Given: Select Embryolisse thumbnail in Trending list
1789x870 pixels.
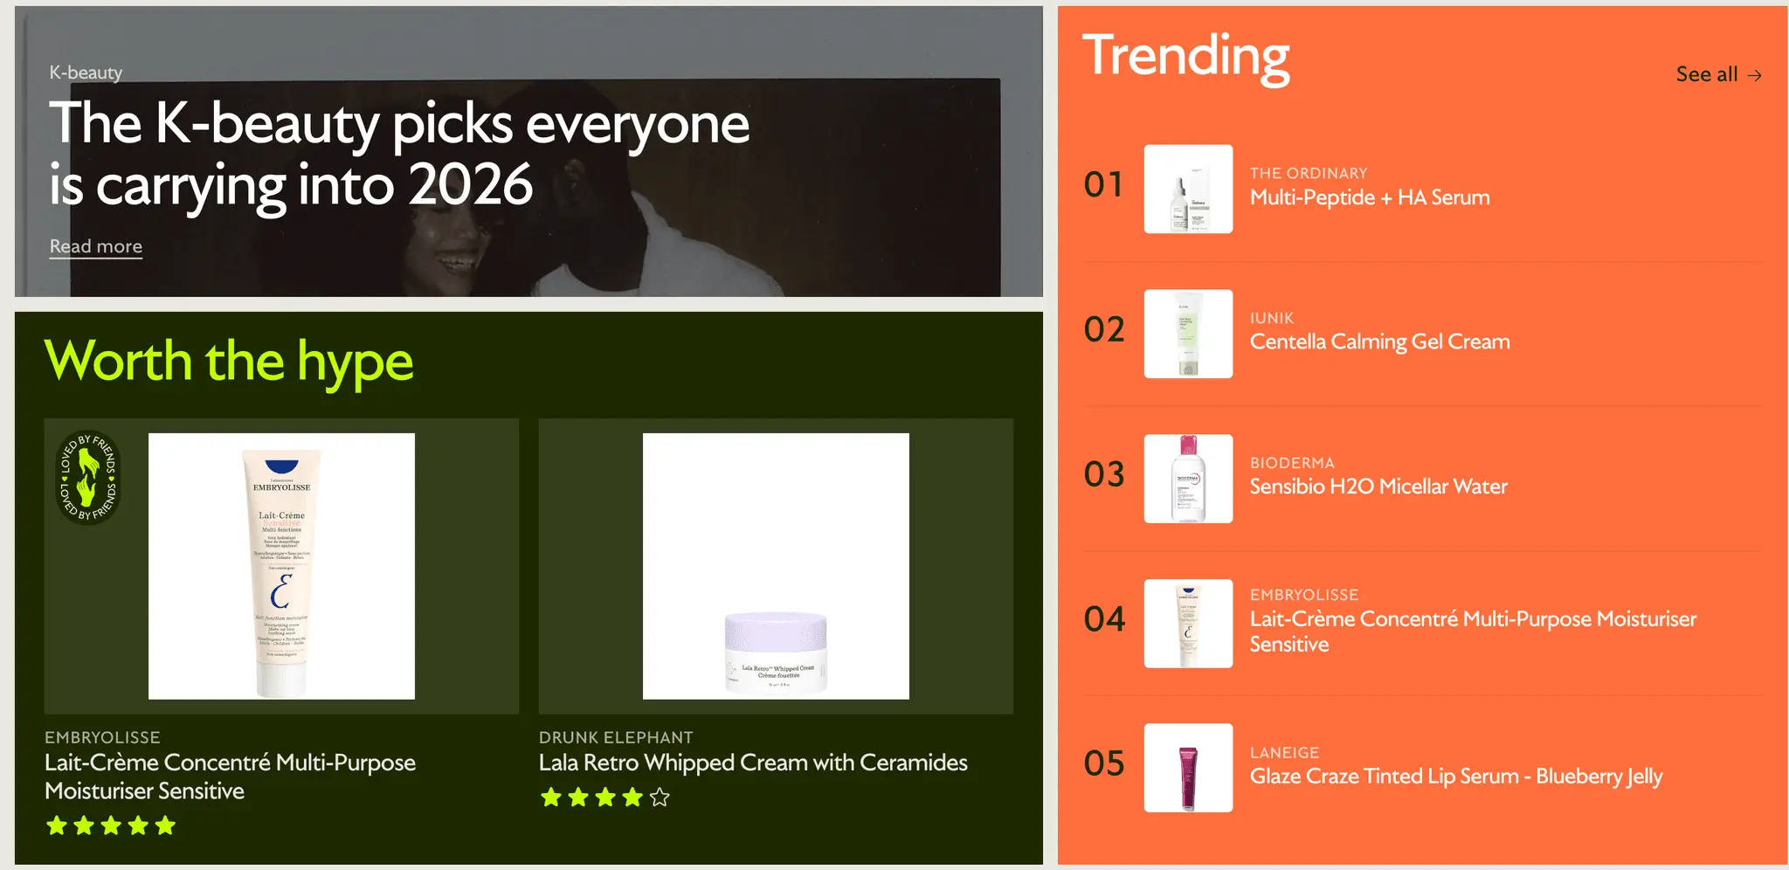Looking at the screenshot, I should click(1188, 624).
